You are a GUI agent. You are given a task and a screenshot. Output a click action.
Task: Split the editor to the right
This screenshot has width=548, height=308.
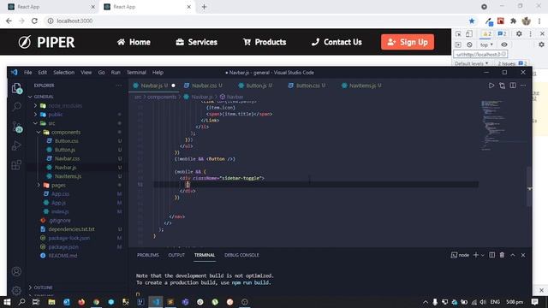click(x=513, y=86)
